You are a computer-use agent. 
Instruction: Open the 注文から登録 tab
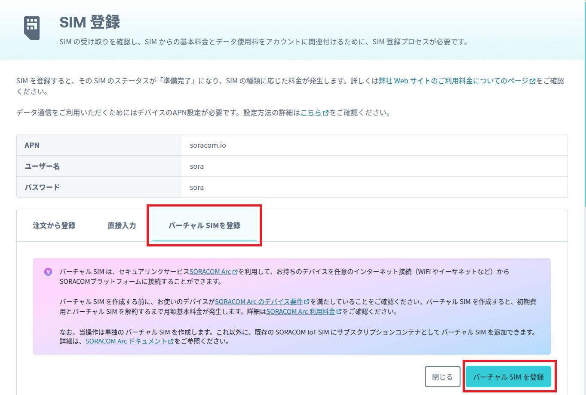click(54, 225)
